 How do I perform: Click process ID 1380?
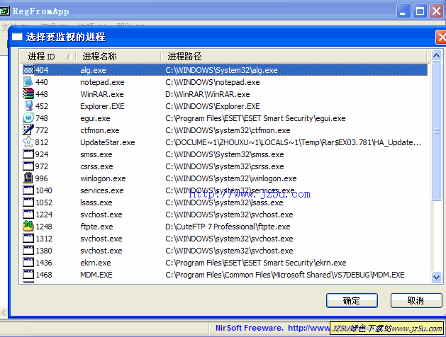tap(44, 251)
